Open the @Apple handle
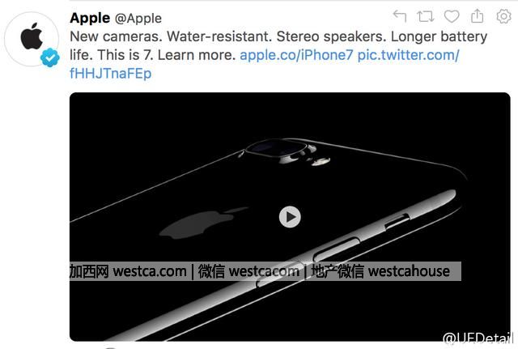The width and height of the screenshot is (518, 349). pyautogui.click(x=138, y=19)
